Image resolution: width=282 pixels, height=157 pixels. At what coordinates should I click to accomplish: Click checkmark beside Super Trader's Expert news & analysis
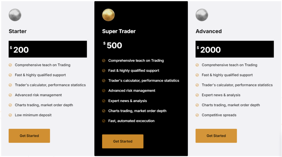[x=104, y=101]
